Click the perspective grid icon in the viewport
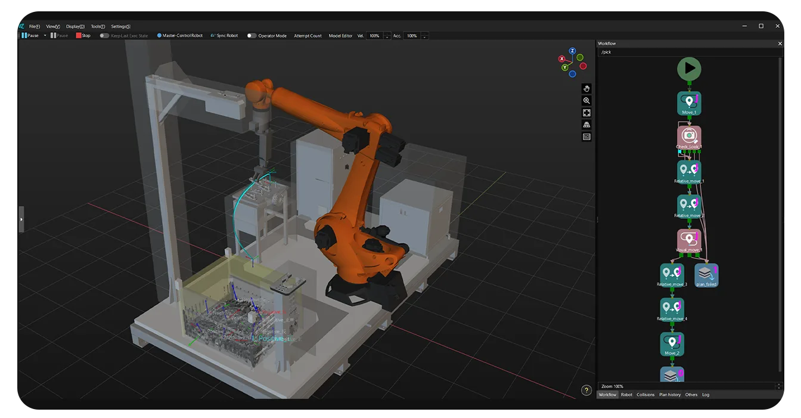The image size is (801, 418). [586, 125]
